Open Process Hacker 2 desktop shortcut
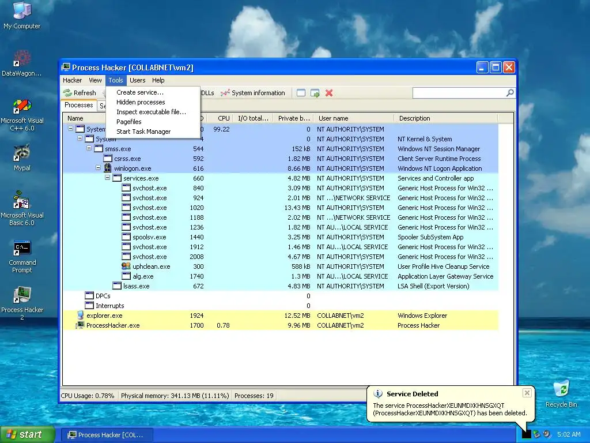 (22, 303)
